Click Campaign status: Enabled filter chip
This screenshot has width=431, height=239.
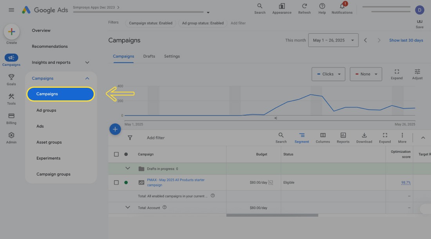[x=150, y=23]
